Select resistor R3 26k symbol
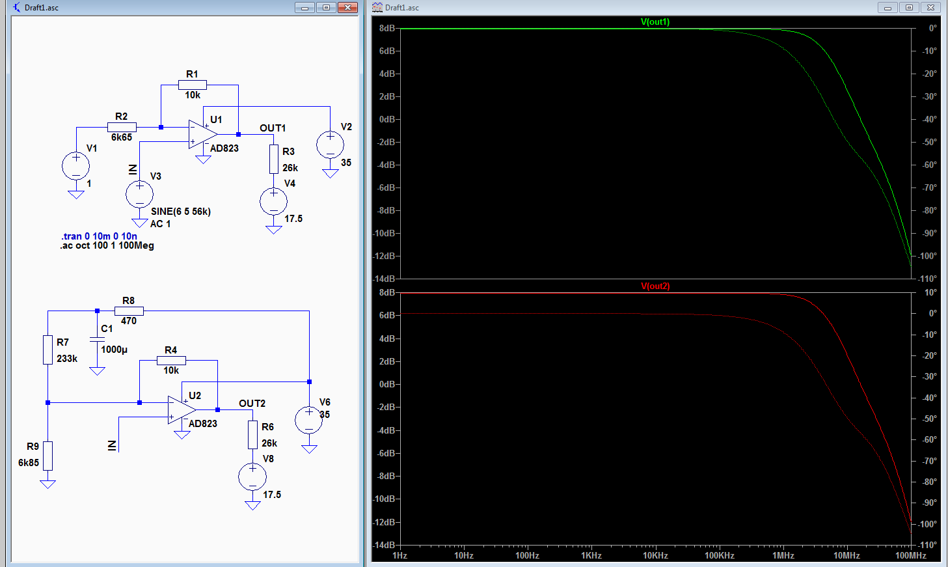Image resolution: width=948 pixels, height=567 pixels. point(274,159)
